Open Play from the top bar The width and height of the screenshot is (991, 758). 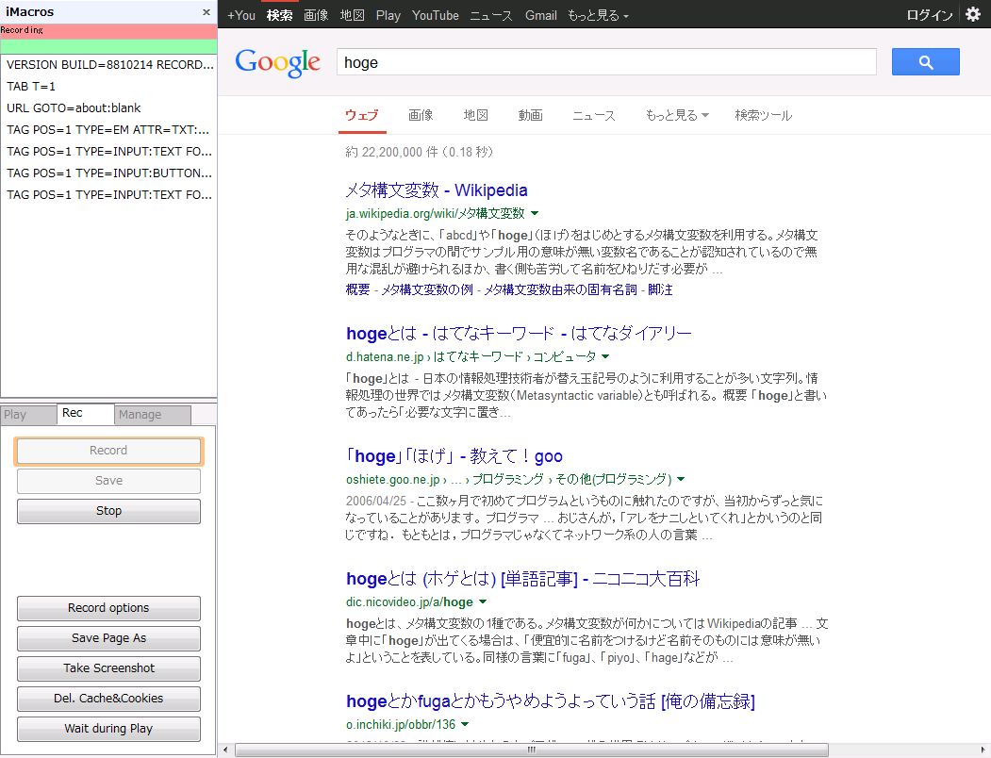point(388,15)
